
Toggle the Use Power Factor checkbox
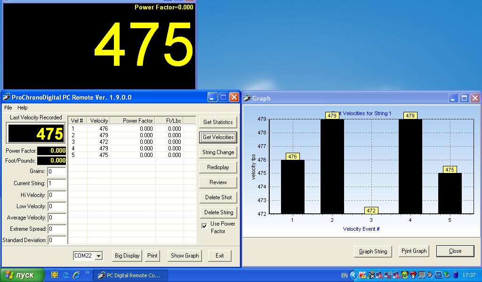pyautogui.click(x=204, y=226)
